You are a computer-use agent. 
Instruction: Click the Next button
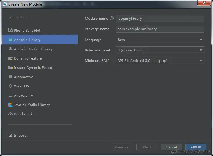point(147,147)
